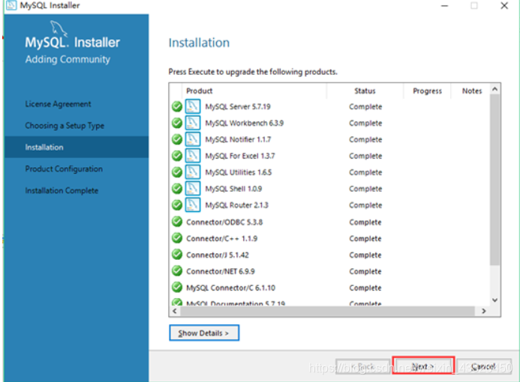520x382 pixels.
Task: Click green checkmark beside Connector/ODBC 5.3.8
Action: [x=177, y=222]
